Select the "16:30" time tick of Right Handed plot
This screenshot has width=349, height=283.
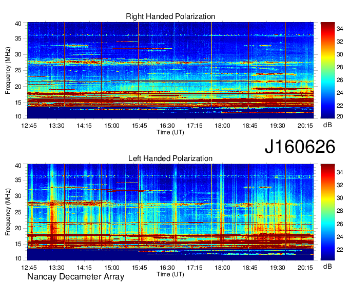pyautogui.click(x=167, y=126)
